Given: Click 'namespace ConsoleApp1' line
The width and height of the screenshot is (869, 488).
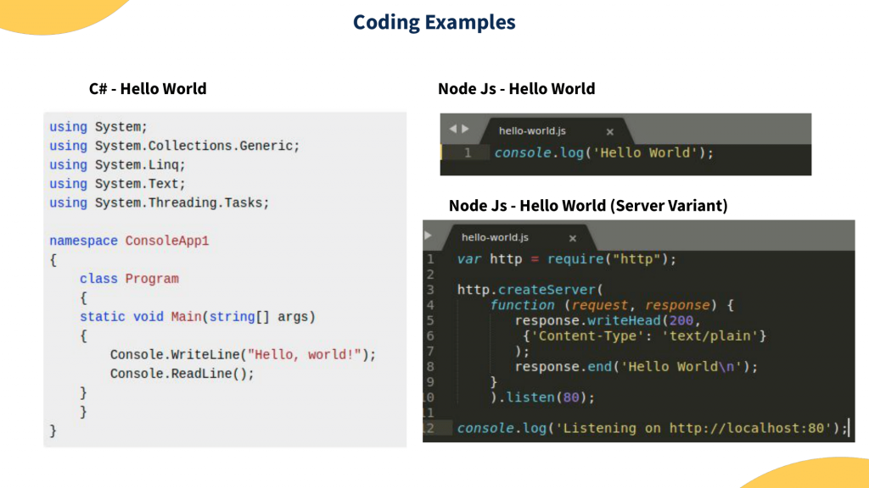Looking at the screenshot, I should pyautogui.click(x=129, y=241).
